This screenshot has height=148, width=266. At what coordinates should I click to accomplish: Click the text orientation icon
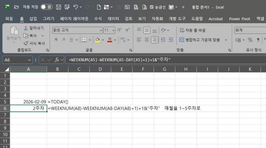[x=164, y=30]
